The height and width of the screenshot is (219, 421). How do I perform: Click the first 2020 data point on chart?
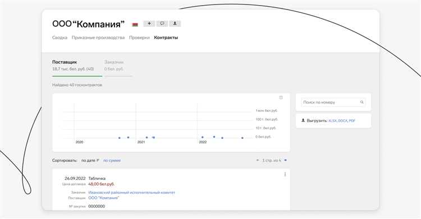tap(120, 138)
